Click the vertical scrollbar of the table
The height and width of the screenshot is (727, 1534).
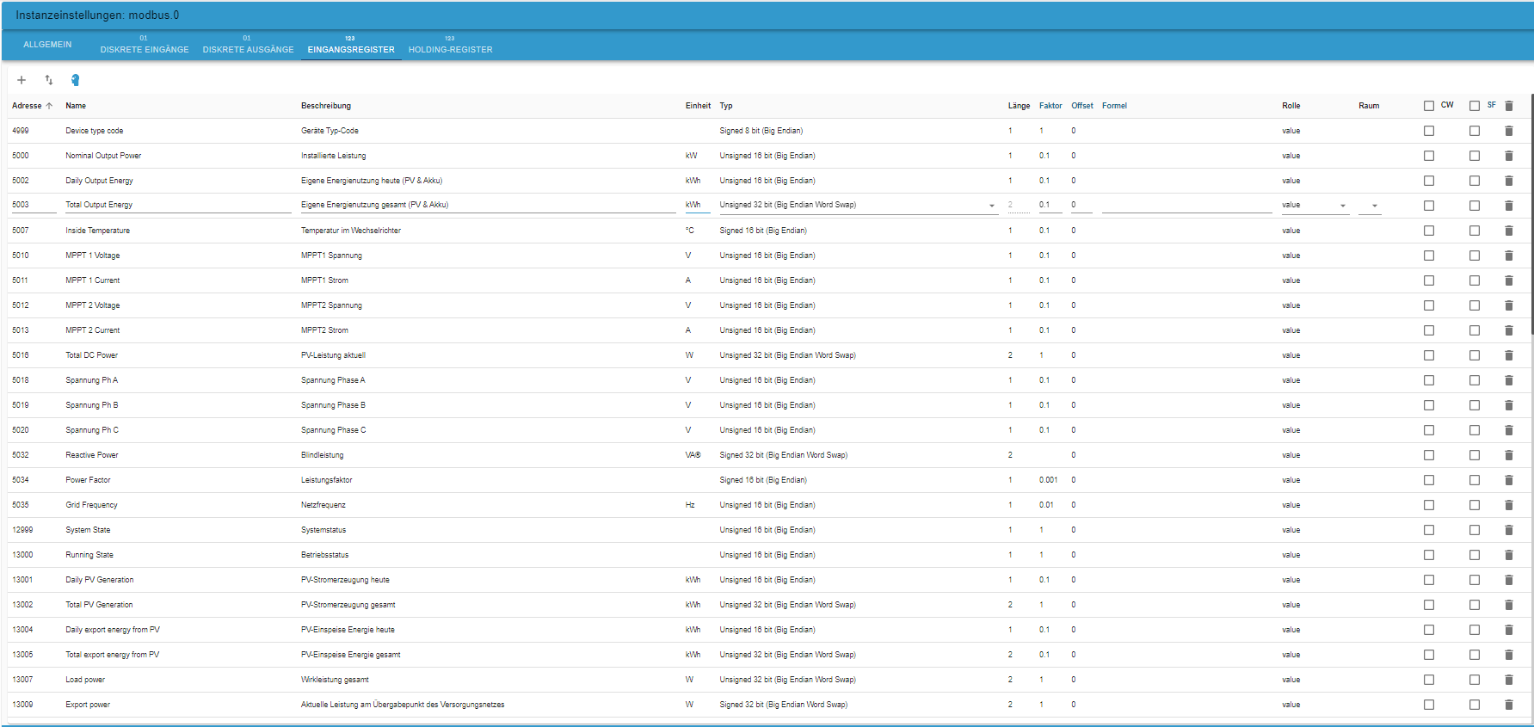click(x=1531, y=215)
